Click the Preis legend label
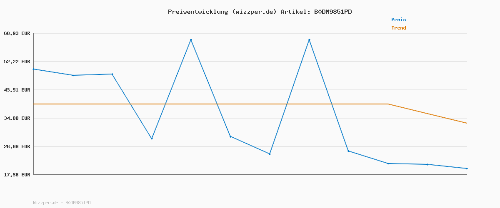Image resolution: width=500 pixels, height=208 pixels. coord(398,20)
